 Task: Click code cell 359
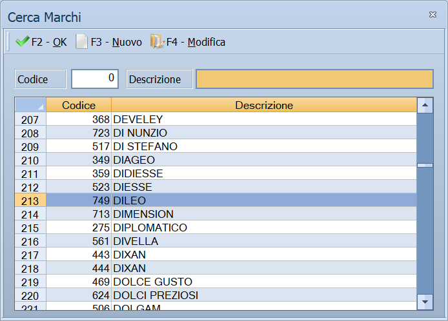point(79,173)
